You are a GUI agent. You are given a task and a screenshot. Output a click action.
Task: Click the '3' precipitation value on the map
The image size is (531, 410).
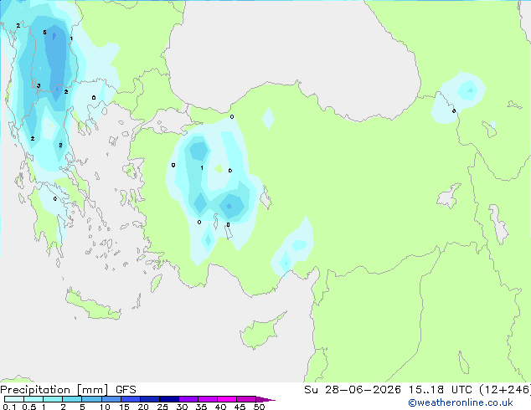click(x=39, y=86)
